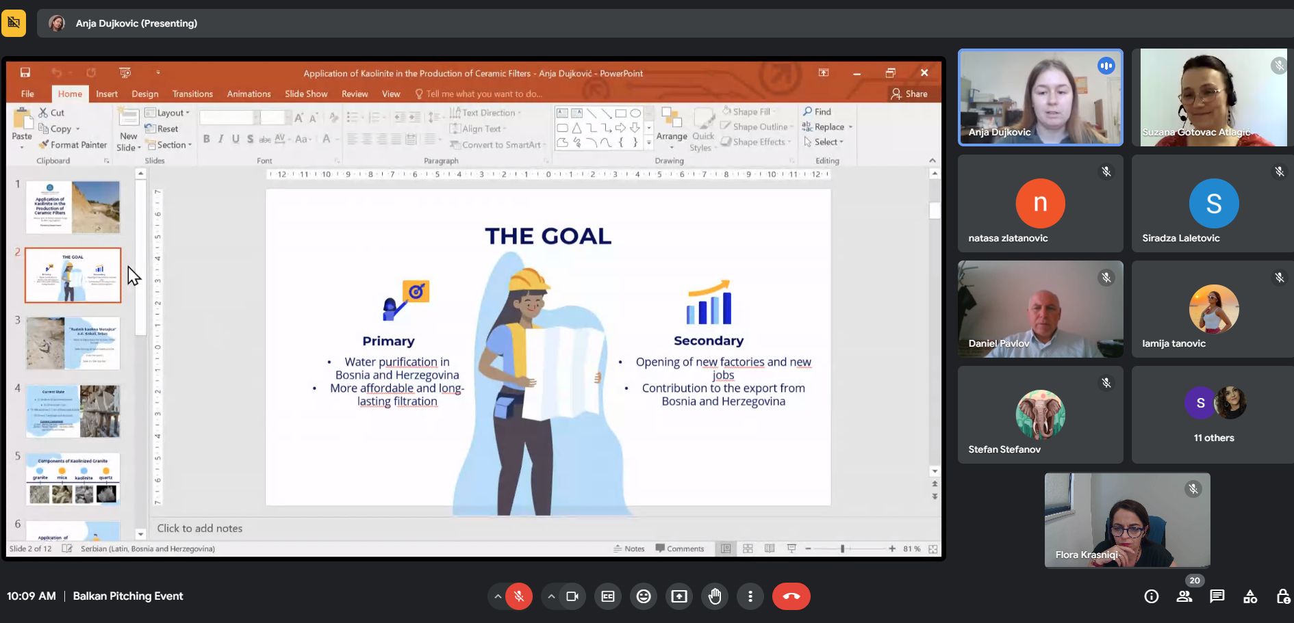This screenshot has width=1294, height=623.
Task: Toggle camera in meeting bar
Action: click(572, 596)
